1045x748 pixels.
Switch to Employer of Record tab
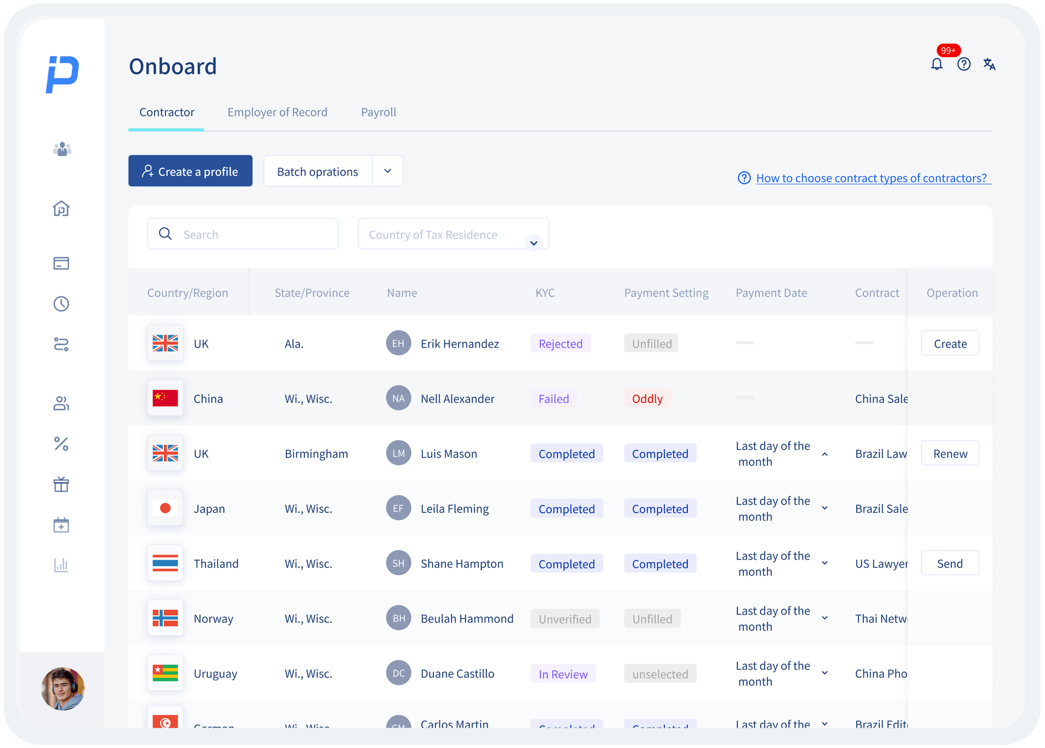click(277, 112)
